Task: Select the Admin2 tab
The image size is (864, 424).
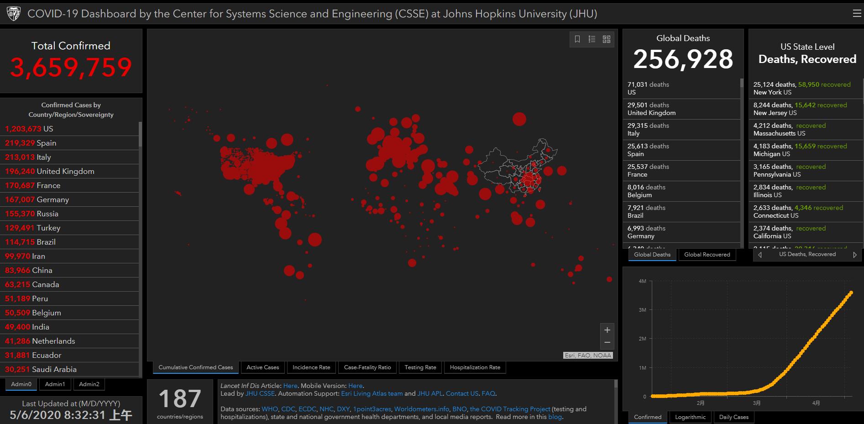Action: coord(89,384)
